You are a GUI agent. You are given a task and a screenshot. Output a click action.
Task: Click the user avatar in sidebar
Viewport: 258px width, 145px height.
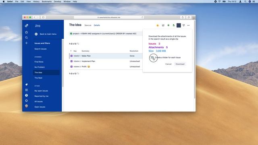(x=26, y=106)
